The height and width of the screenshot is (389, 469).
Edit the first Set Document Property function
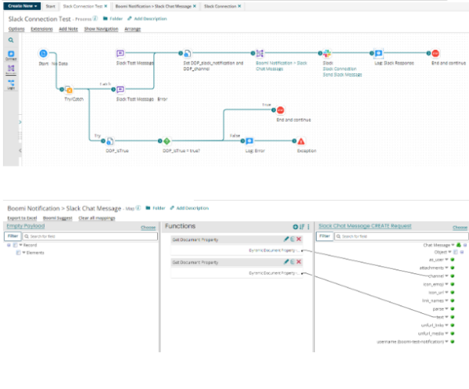286,239
